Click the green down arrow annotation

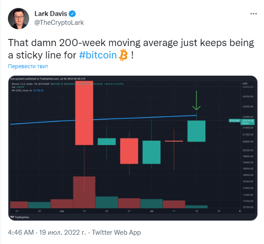[x=196, y=101]
